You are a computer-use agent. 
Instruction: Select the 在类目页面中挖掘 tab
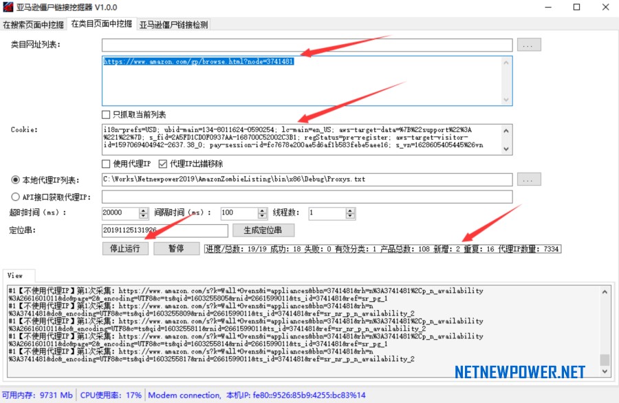click(102, 23)
